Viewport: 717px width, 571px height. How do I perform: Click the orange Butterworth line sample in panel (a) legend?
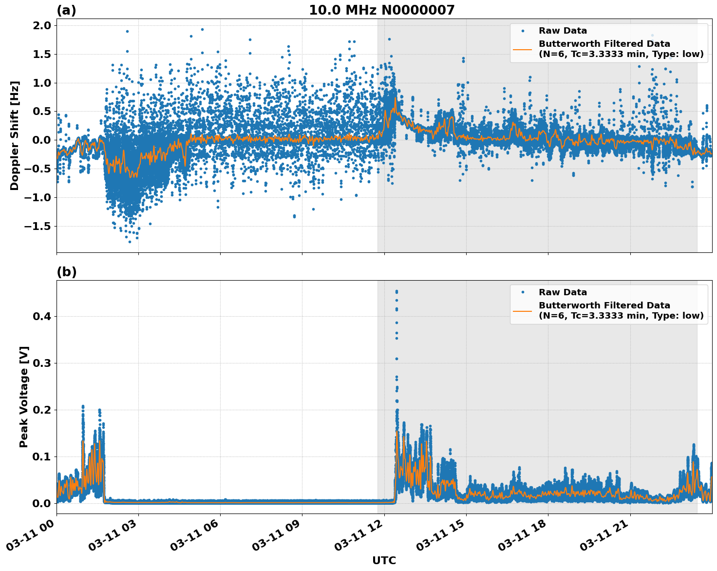click(523, 49)
